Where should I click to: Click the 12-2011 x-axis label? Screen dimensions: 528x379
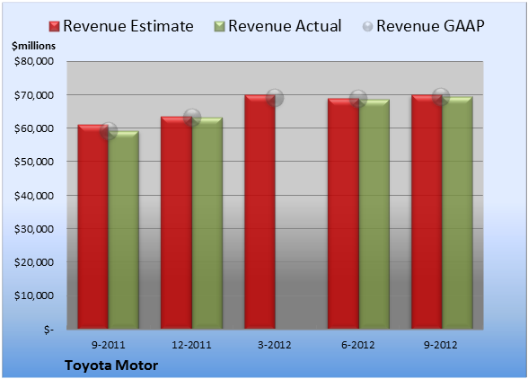coord(191,345)
